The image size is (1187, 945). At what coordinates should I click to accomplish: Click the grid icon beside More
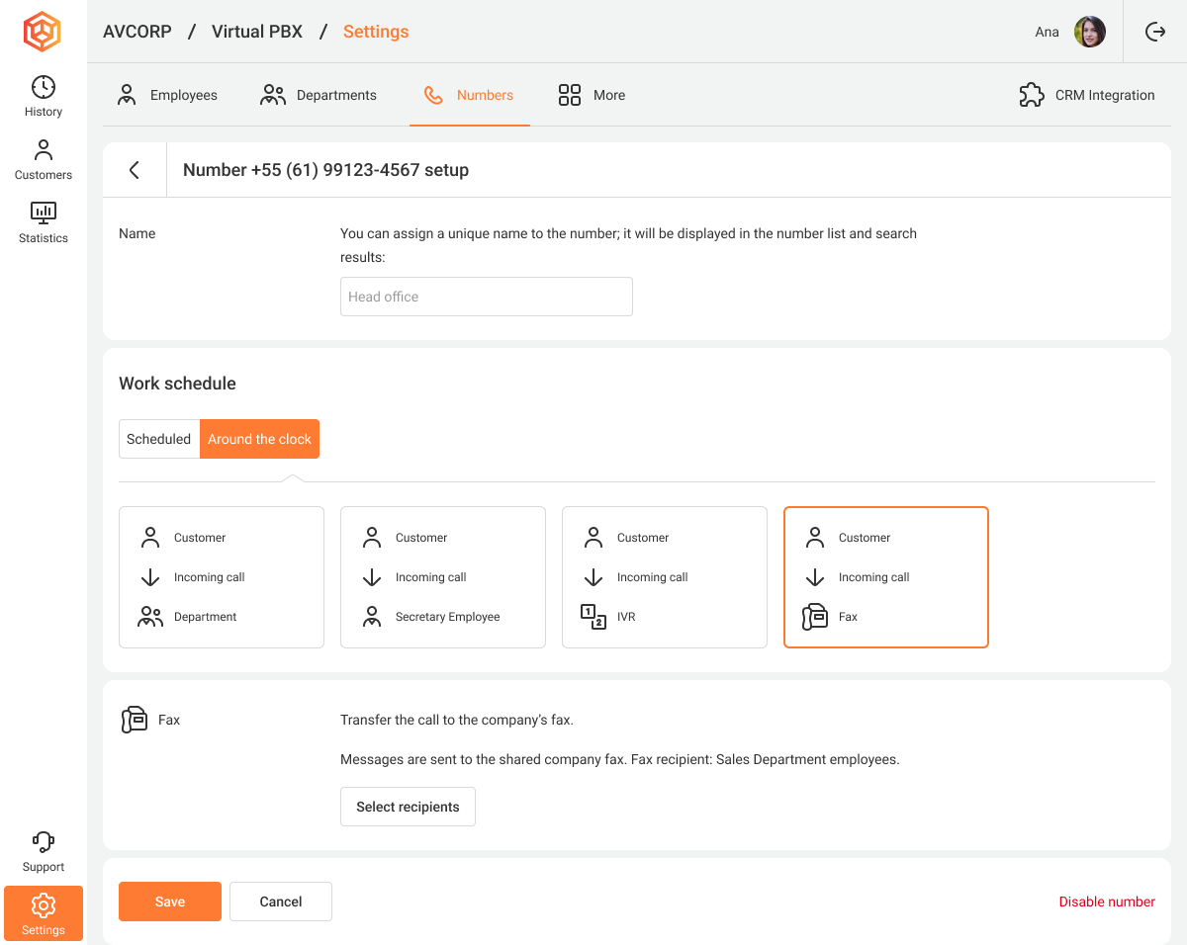[570, 95]
